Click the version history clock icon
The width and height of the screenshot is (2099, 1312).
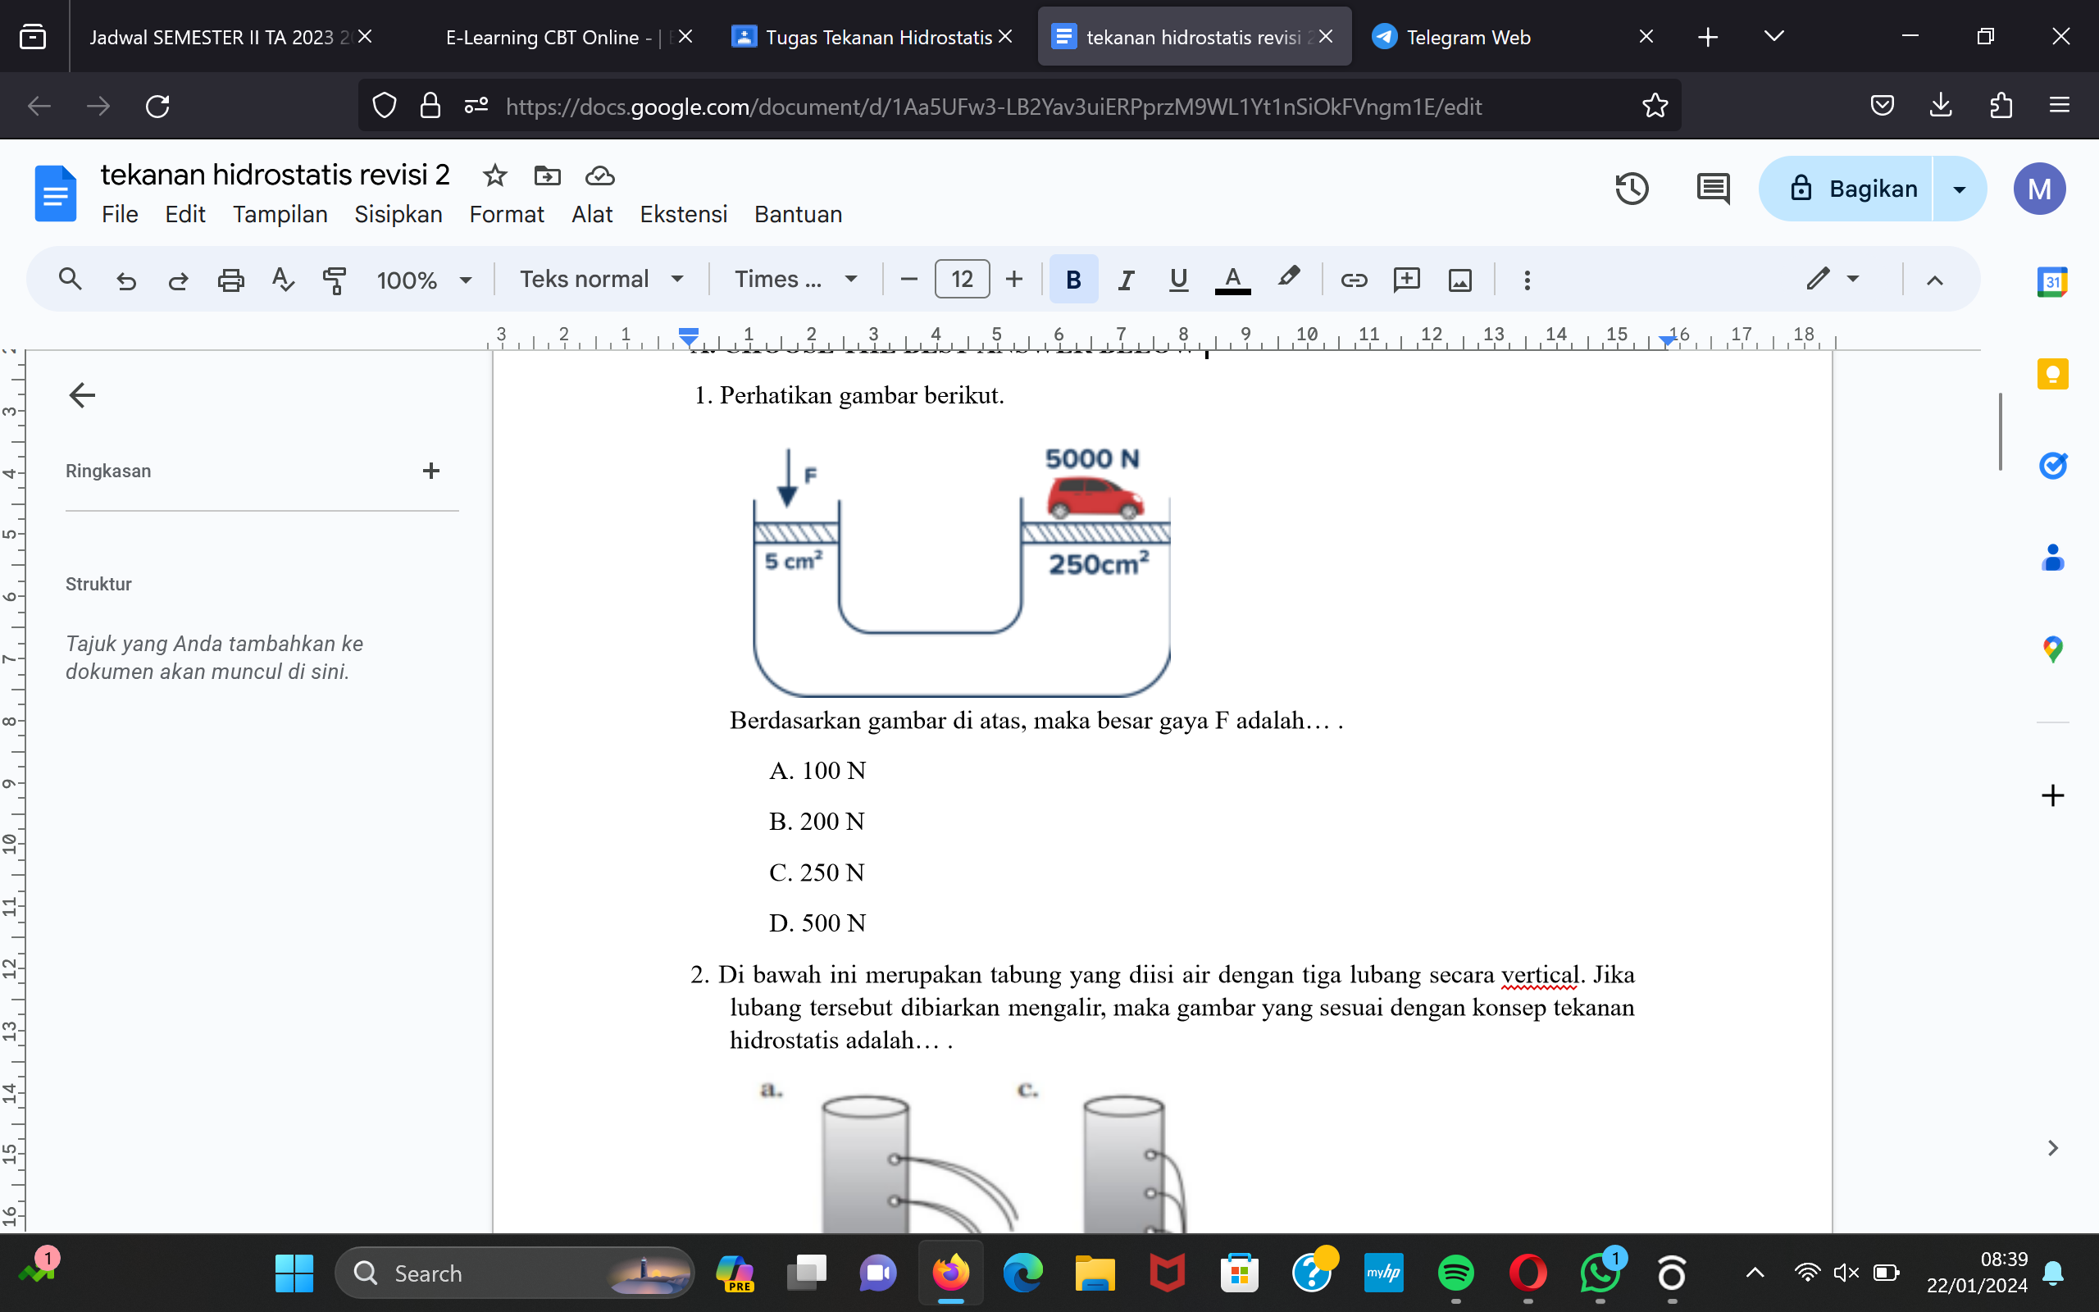coord(1631,189)
